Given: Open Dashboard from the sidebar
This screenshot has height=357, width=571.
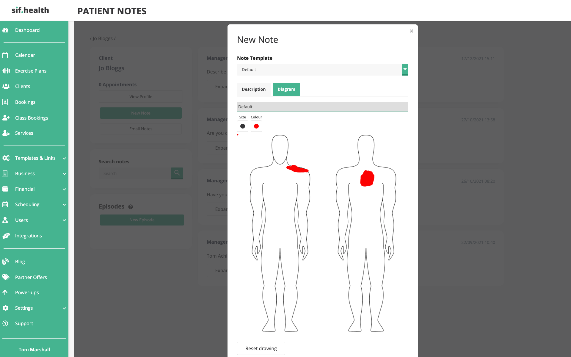Looking at the screenshot, I should 27,30.
